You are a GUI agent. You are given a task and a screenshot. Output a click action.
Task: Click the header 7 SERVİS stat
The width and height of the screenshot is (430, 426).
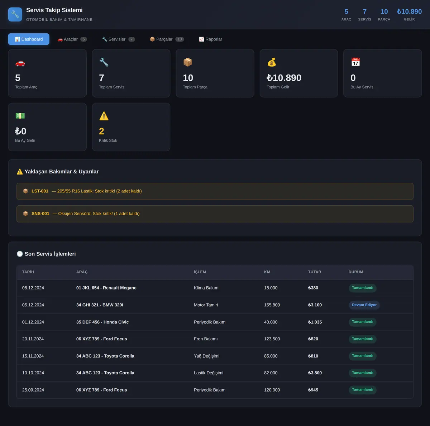click(x=365, y=15)
